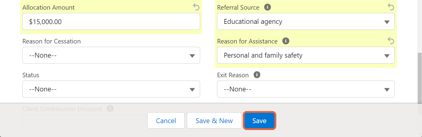The image size is (422, 137).
Task: Change the Educational agency referral source selection
Action: pos(306,21)
